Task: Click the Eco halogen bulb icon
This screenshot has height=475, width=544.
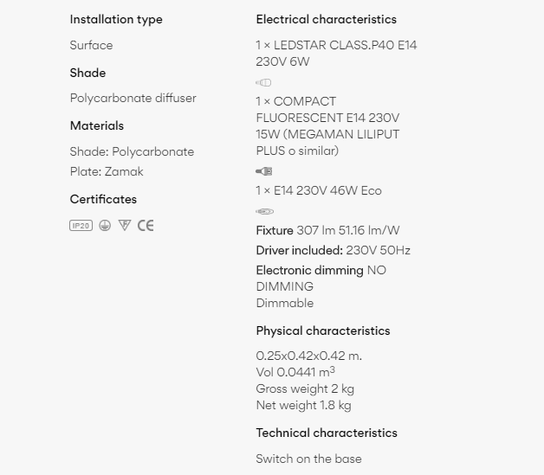Action: tap(265, 211)
